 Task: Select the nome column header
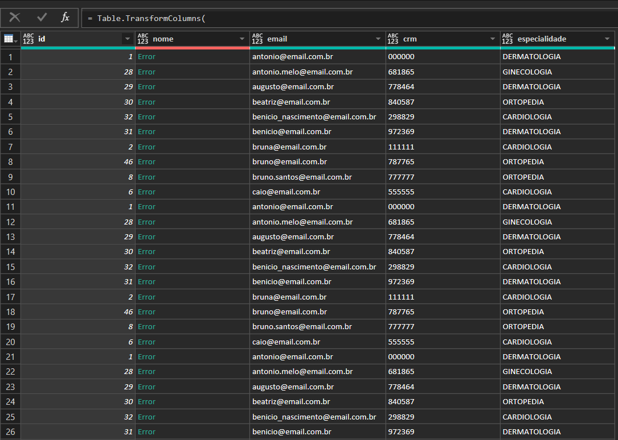tap(193, 39)
